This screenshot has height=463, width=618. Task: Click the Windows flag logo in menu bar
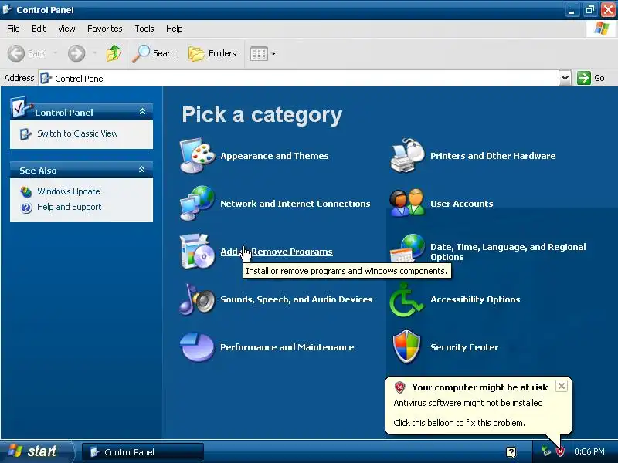(602, 29)
